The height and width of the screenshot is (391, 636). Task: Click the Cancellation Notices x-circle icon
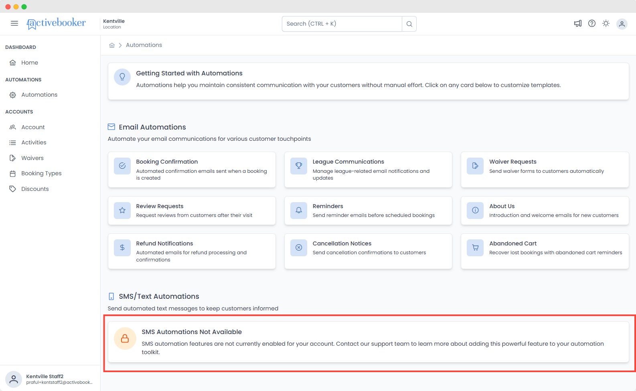click(299, 247)
